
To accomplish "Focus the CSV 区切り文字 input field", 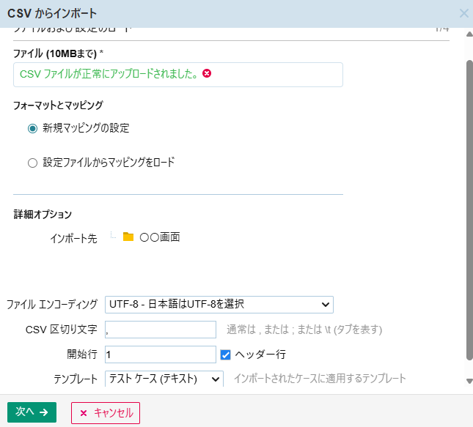I will [161, 330].
